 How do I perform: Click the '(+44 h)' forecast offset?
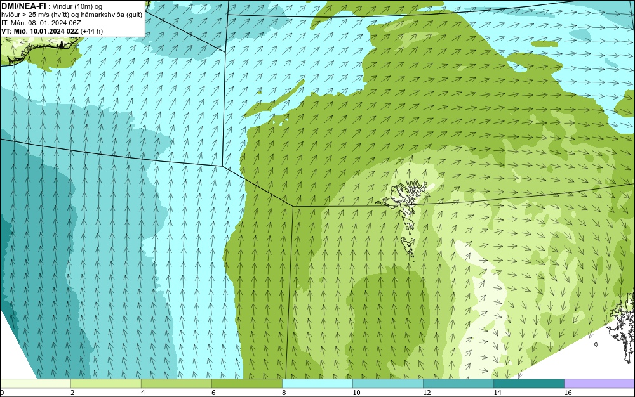(x=92, y=31)
